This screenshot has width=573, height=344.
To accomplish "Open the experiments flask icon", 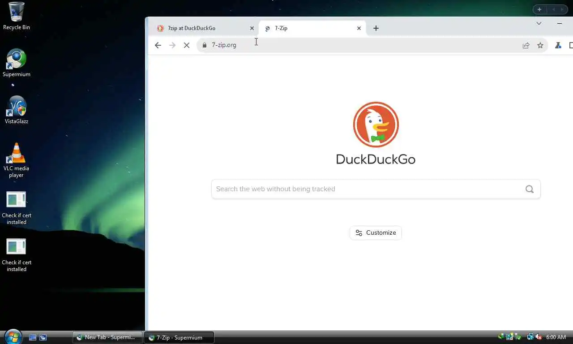I will point(558,45).
